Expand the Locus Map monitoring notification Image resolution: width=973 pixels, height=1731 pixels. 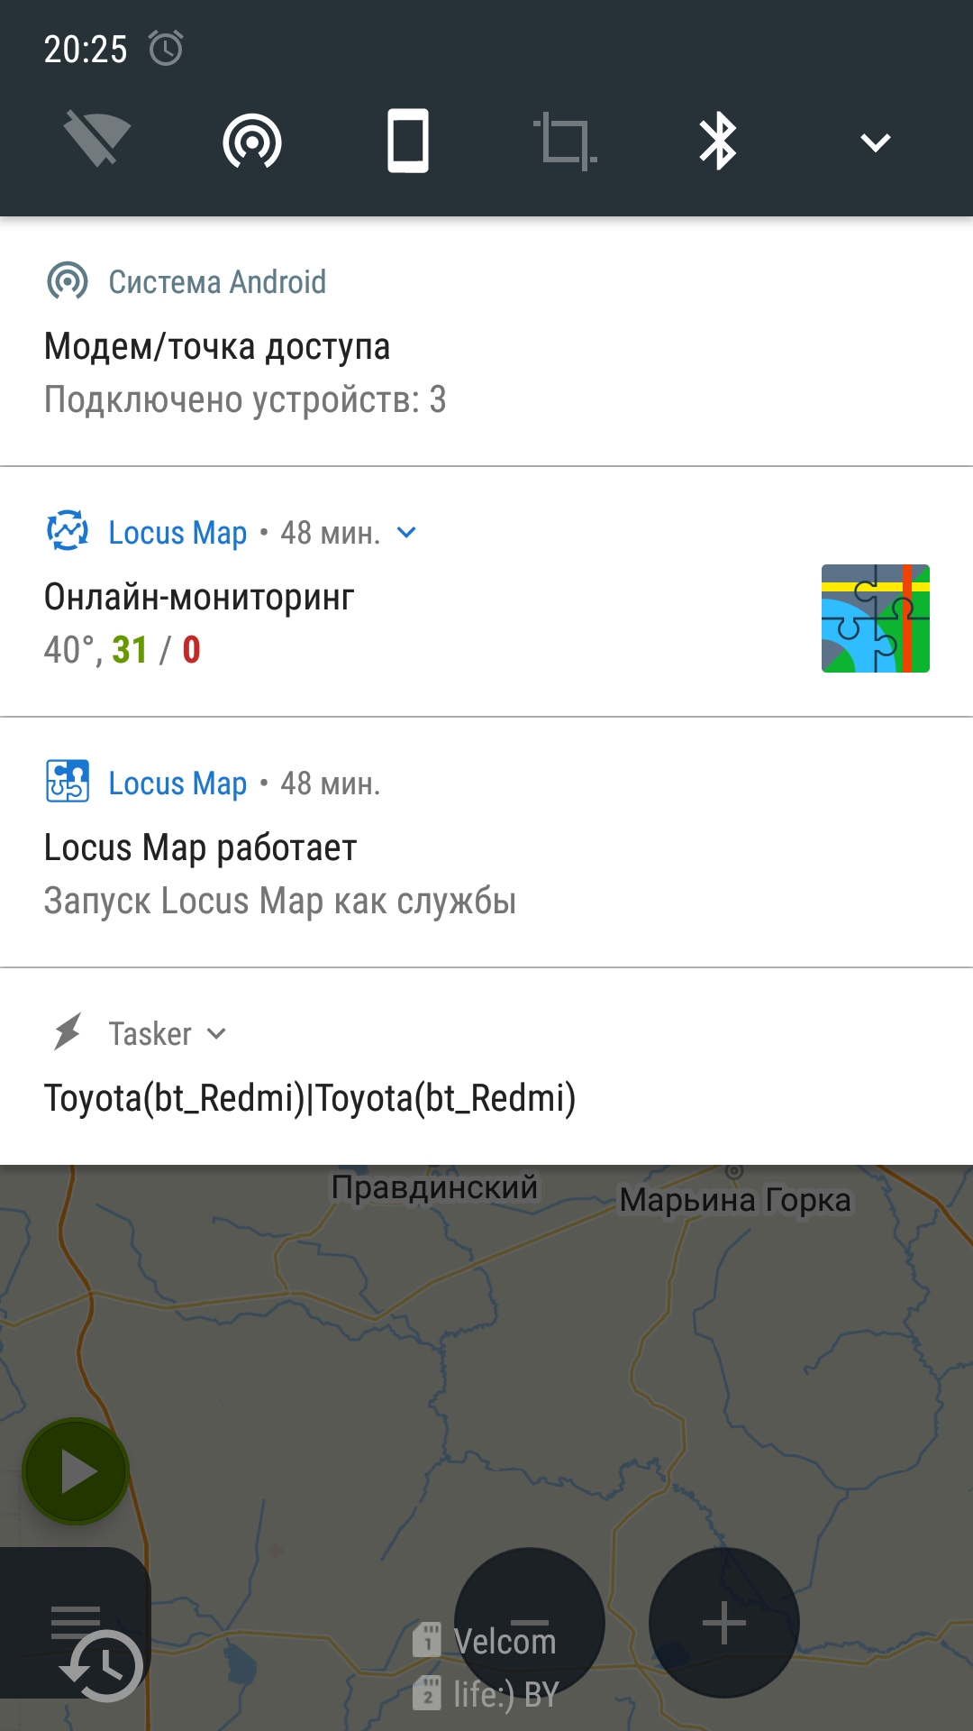point(407,533)
